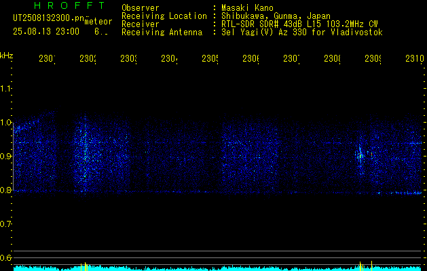427x271 pixels.
Task: Click the 2306 time axis marker
Action: coord(250,59)
